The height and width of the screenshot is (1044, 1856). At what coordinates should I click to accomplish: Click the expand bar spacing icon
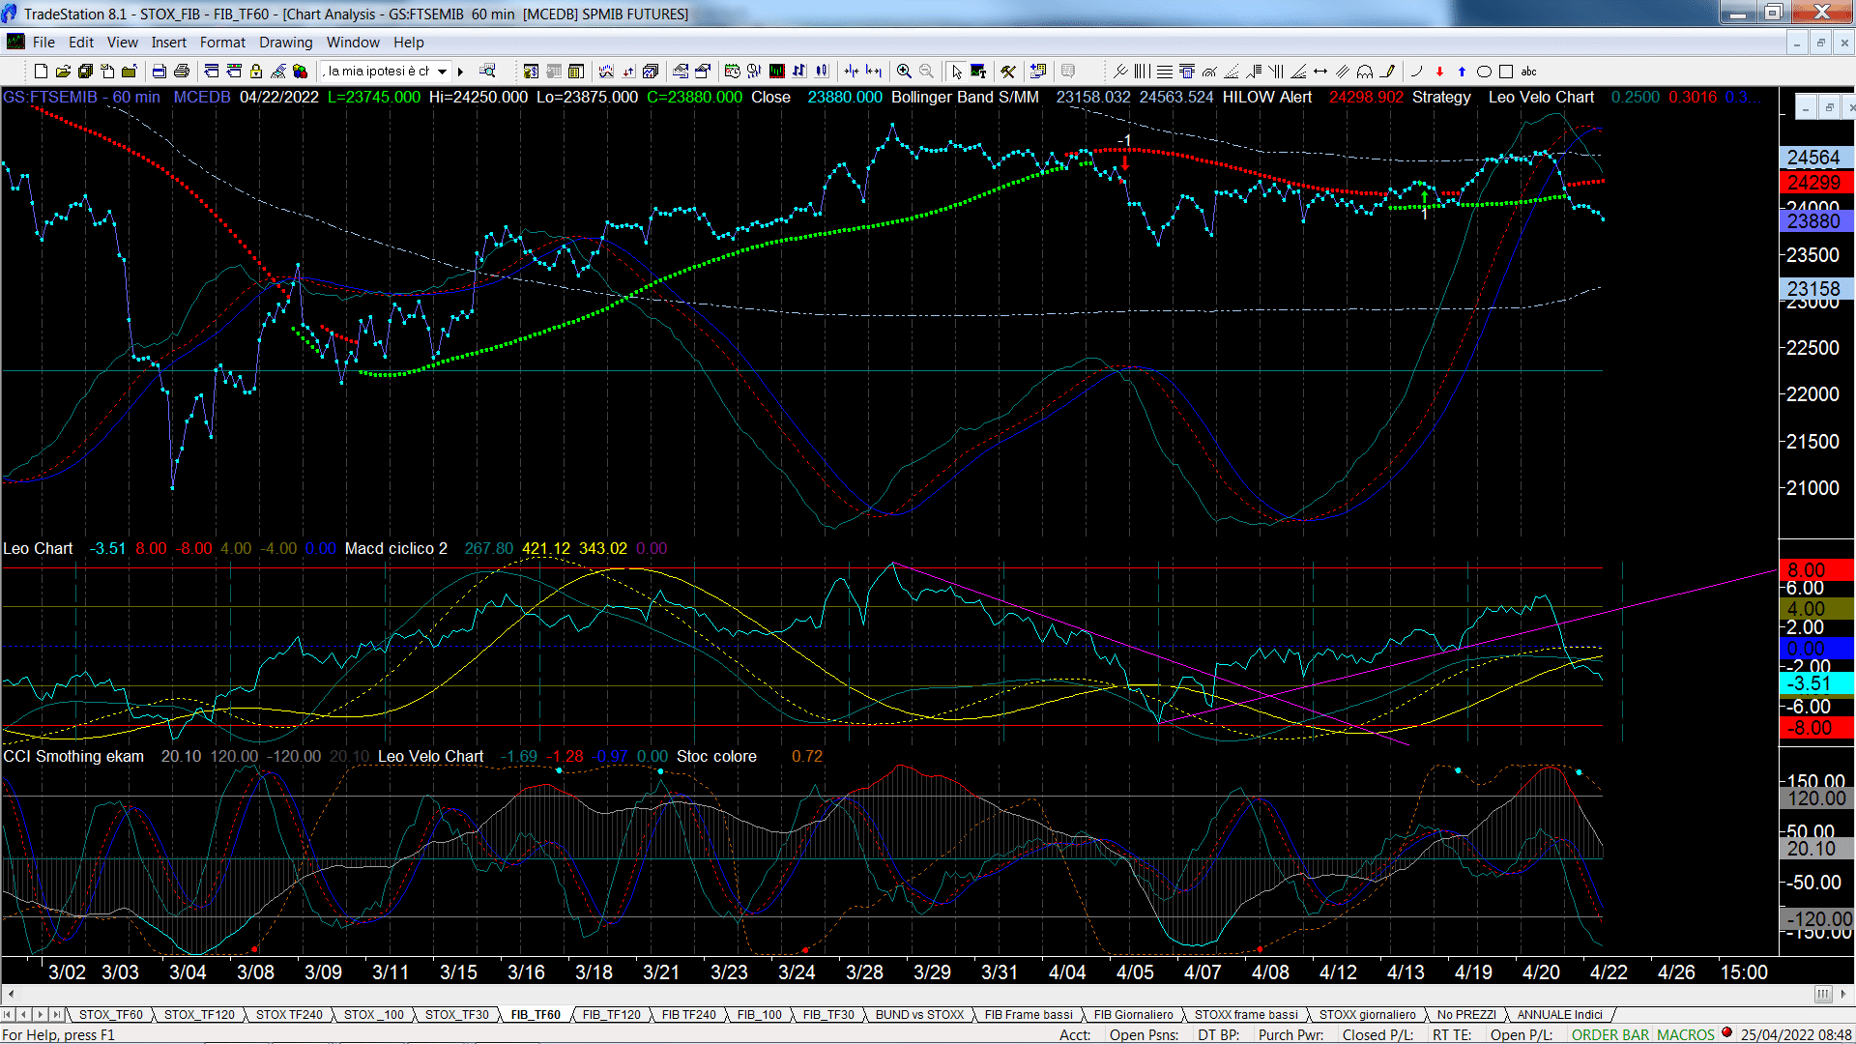pyautogui.click(x=874, y=72)
